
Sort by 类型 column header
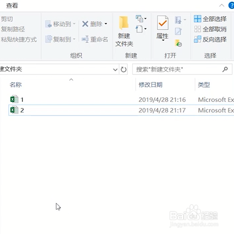[204, 85]
